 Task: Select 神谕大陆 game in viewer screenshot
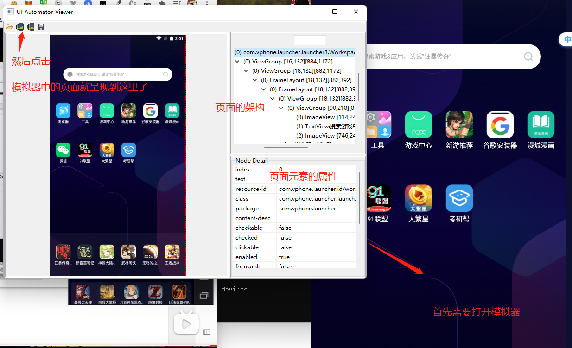(x=107, y=252)
